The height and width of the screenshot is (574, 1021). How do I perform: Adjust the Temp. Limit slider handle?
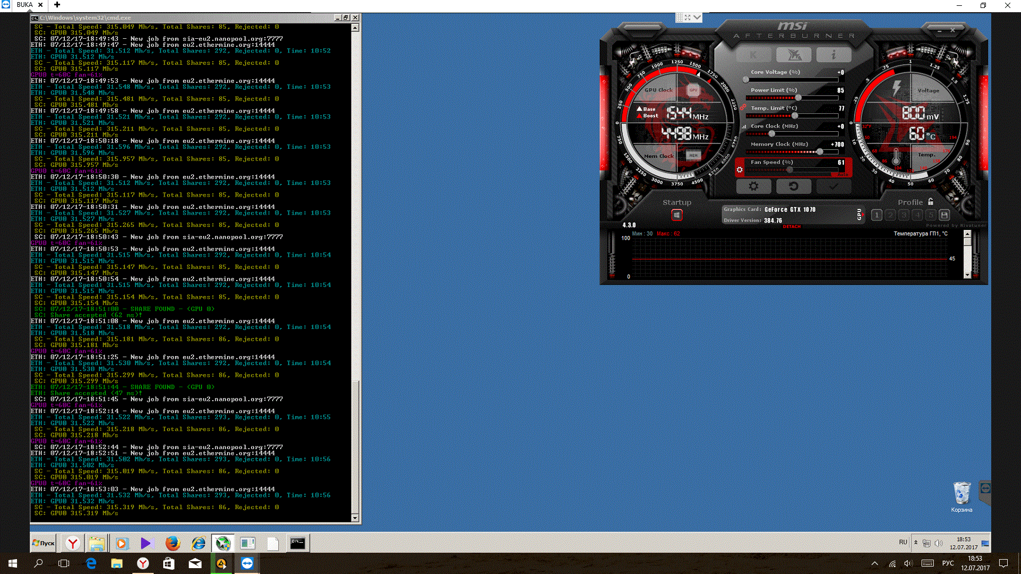pyautogui.click(x=794, y=116)
